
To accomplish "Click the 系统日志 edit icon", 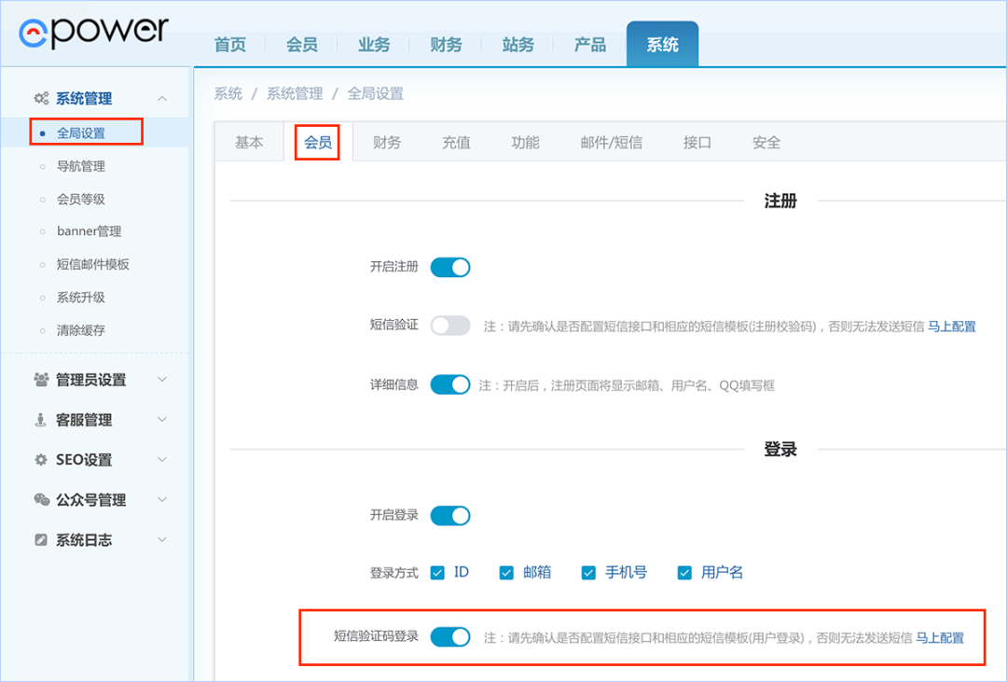I will coord(41,540).
